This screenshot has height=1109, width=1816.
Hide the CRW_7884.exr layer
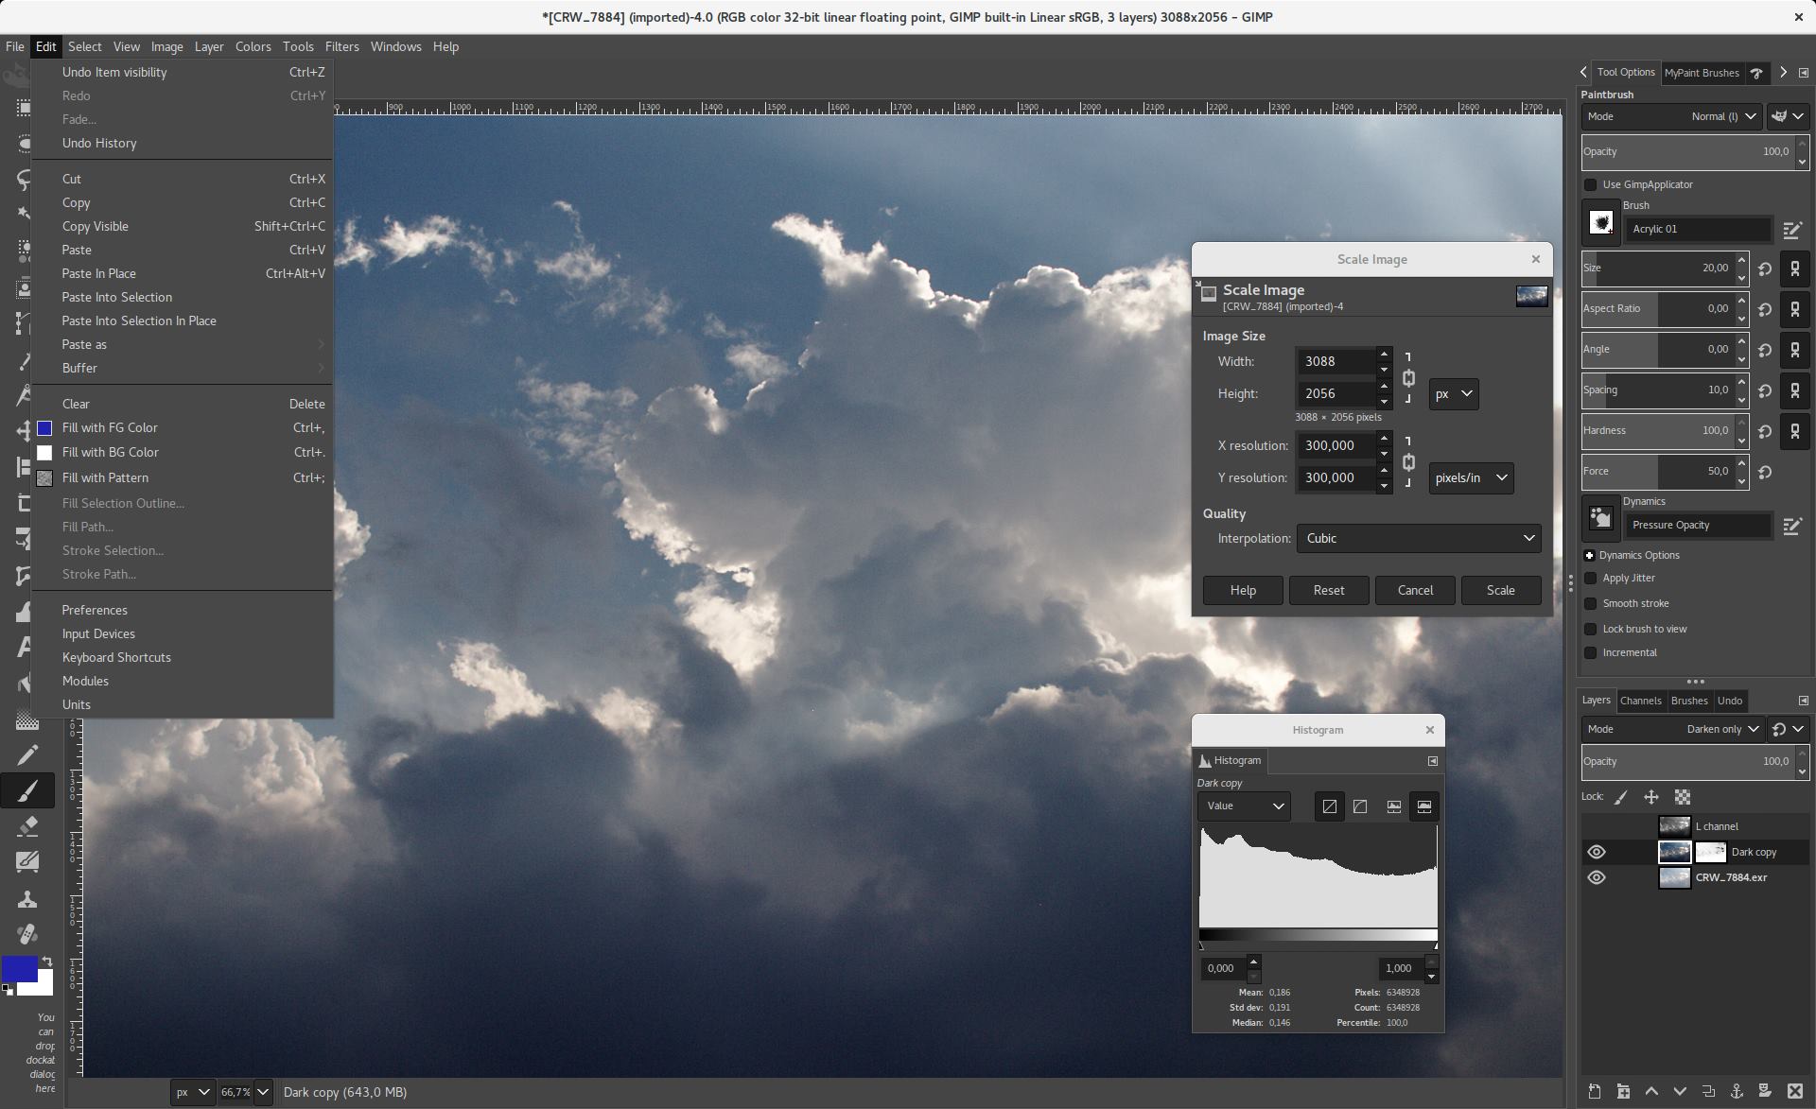[x=1597, y=877]
